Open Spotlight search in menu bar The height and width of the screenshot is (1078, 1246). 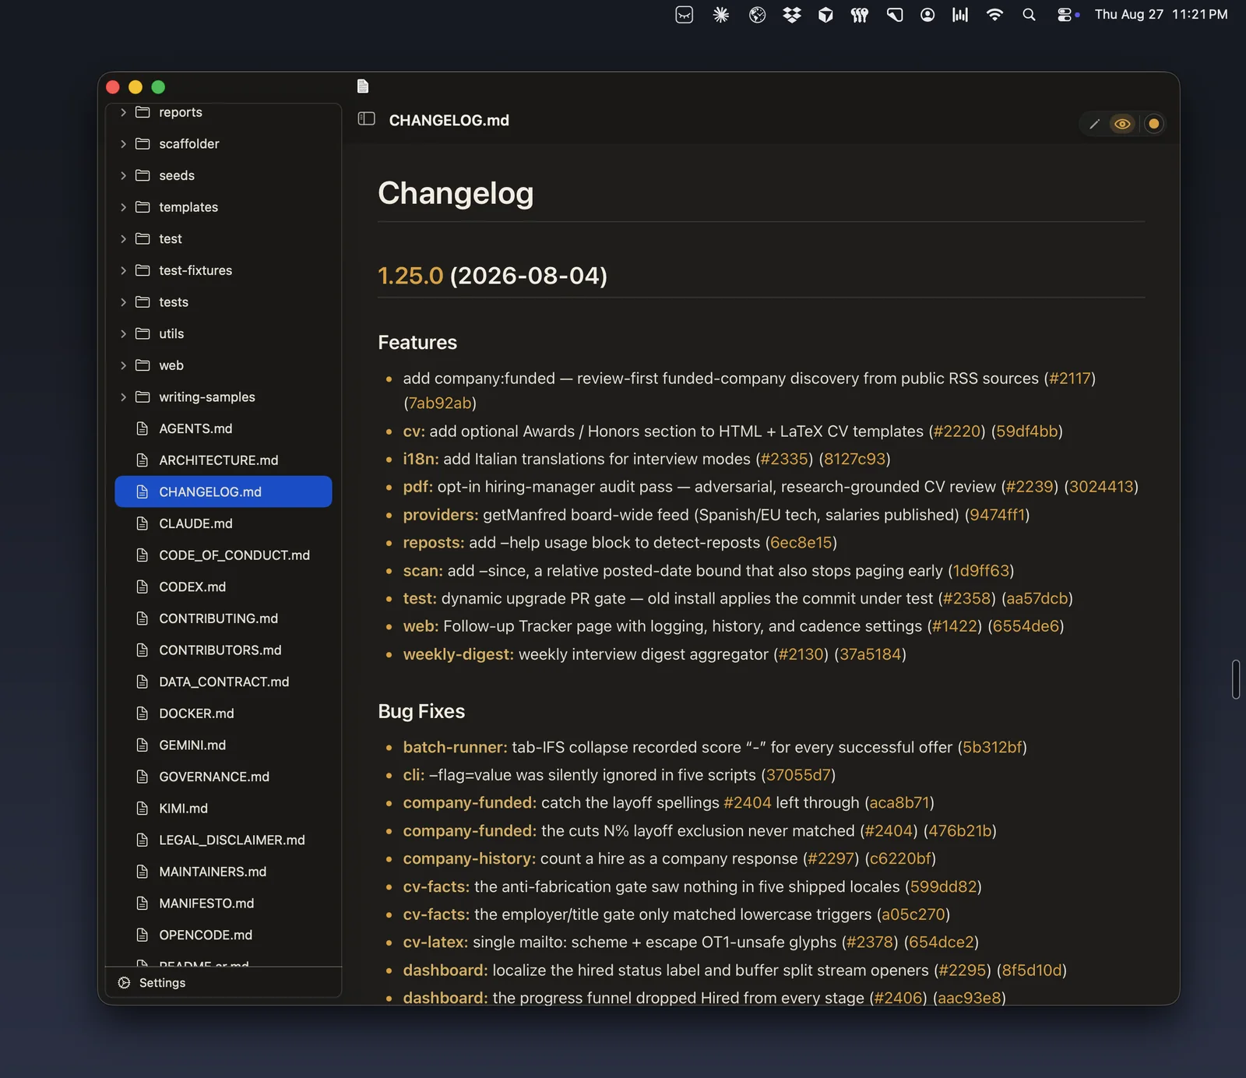[1029, 15]
